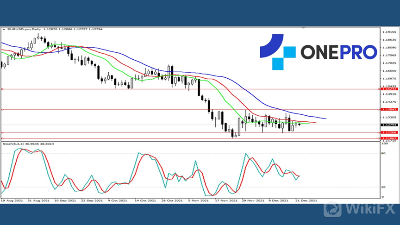Click left handle of the 1.13843 horizontal line

(2, 110)
